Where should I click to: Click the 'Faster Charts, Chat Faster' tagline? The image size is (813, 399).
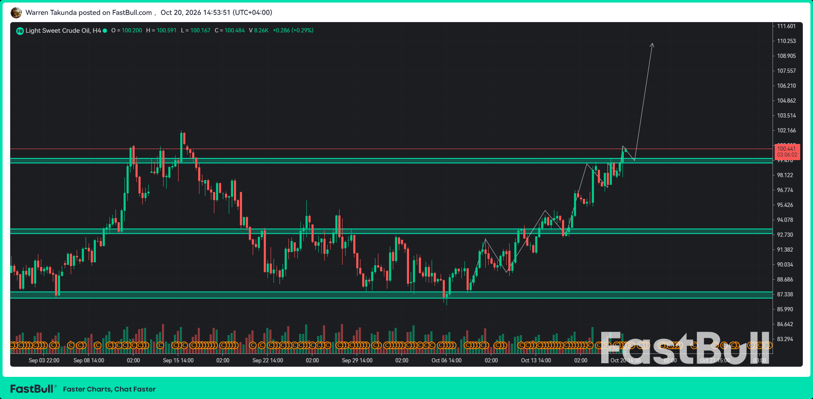pyautogui.click(x=109, y=389)
